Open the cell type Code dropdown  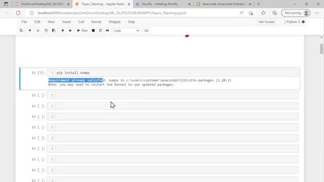(126, 30)
